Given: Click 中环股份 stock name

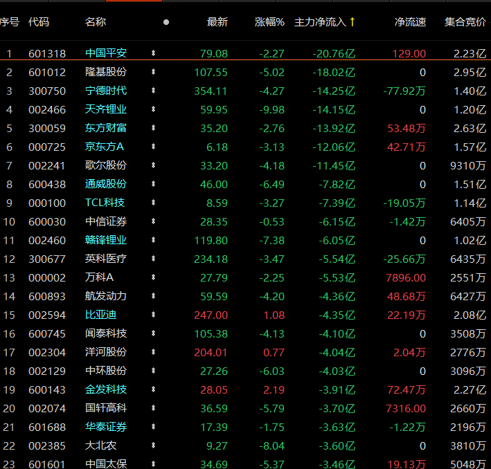Looking at the screenshot, I should click(106, 371).
